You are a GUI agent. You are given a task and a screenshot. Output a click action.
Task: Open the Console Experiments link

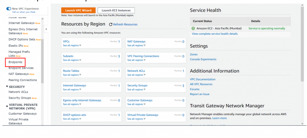(x=203, y=59)
